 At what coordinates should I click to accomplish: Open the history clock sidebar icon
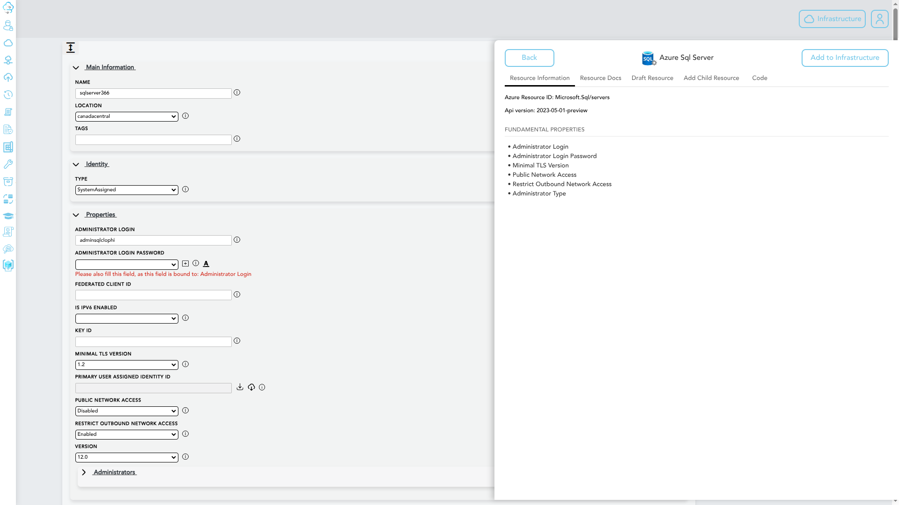8,95
